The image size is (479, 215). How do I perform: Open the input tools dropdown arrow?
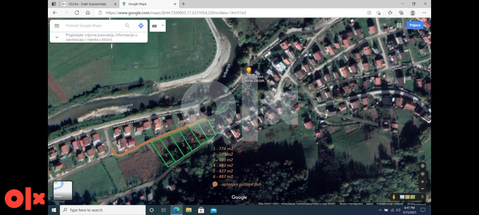coord(163,26)
